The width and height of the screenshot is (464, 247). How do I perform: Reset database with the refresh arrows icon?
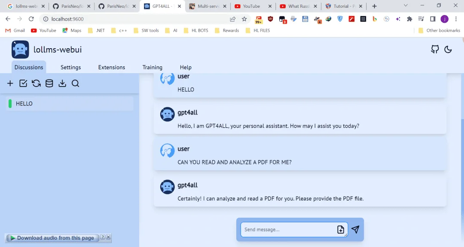tap(36, 83)
